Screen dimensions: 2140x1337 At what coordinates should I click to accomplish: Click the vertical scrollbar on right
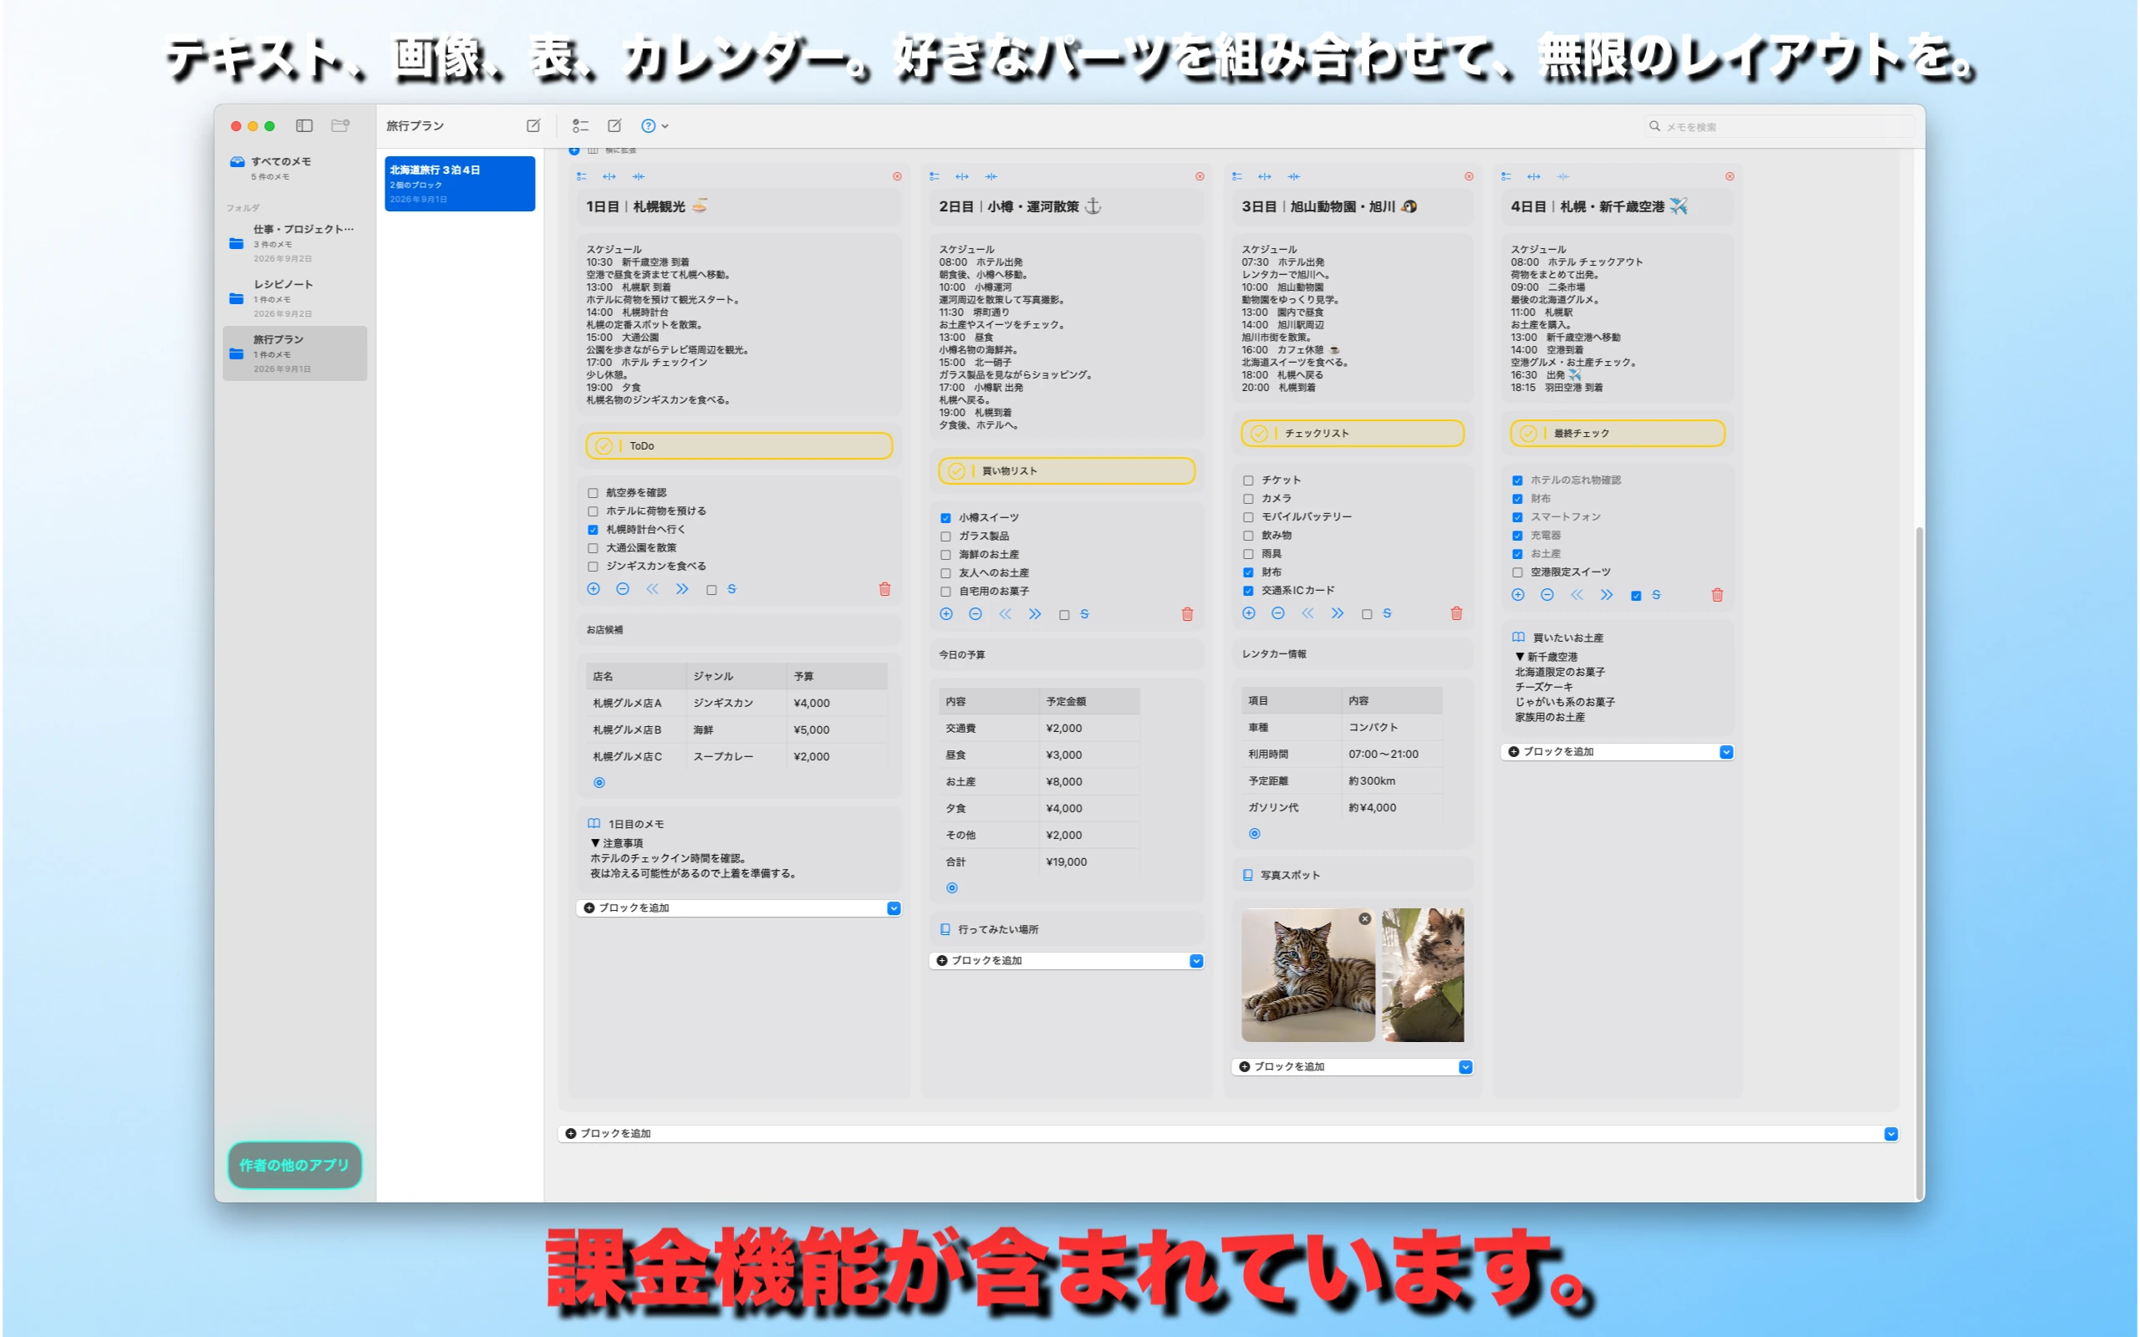tap(1919, 862)
